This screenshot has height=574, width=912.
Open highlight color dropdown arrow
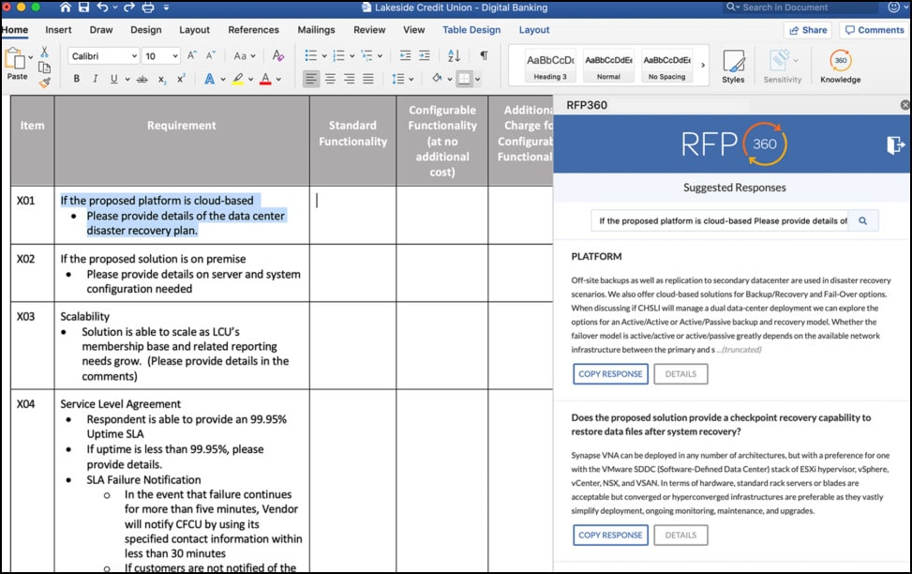pos(250,79)
